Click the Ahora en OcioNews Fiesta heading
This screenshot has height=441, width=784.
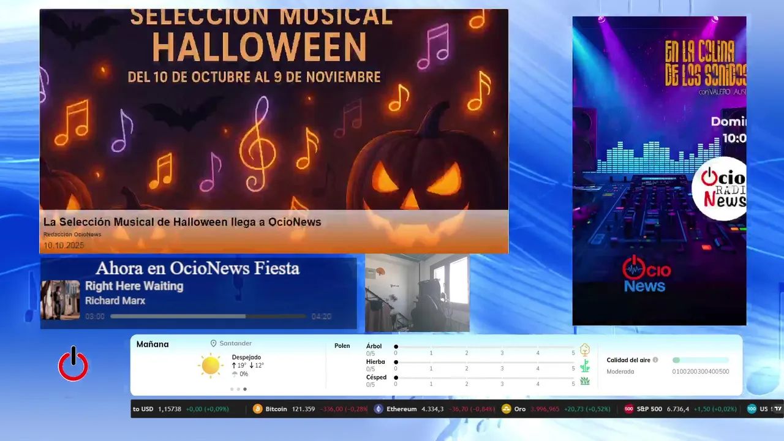[x=198, y=268]
